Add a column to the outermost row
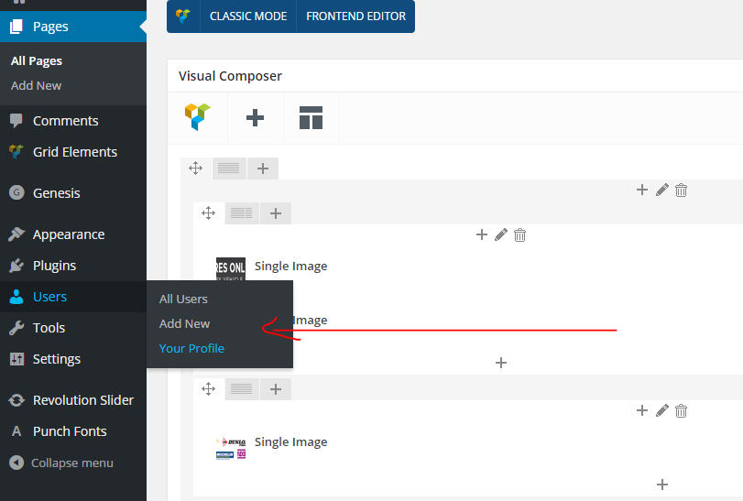743x501 pixels. pyautogui.click(x=263, y=169)
